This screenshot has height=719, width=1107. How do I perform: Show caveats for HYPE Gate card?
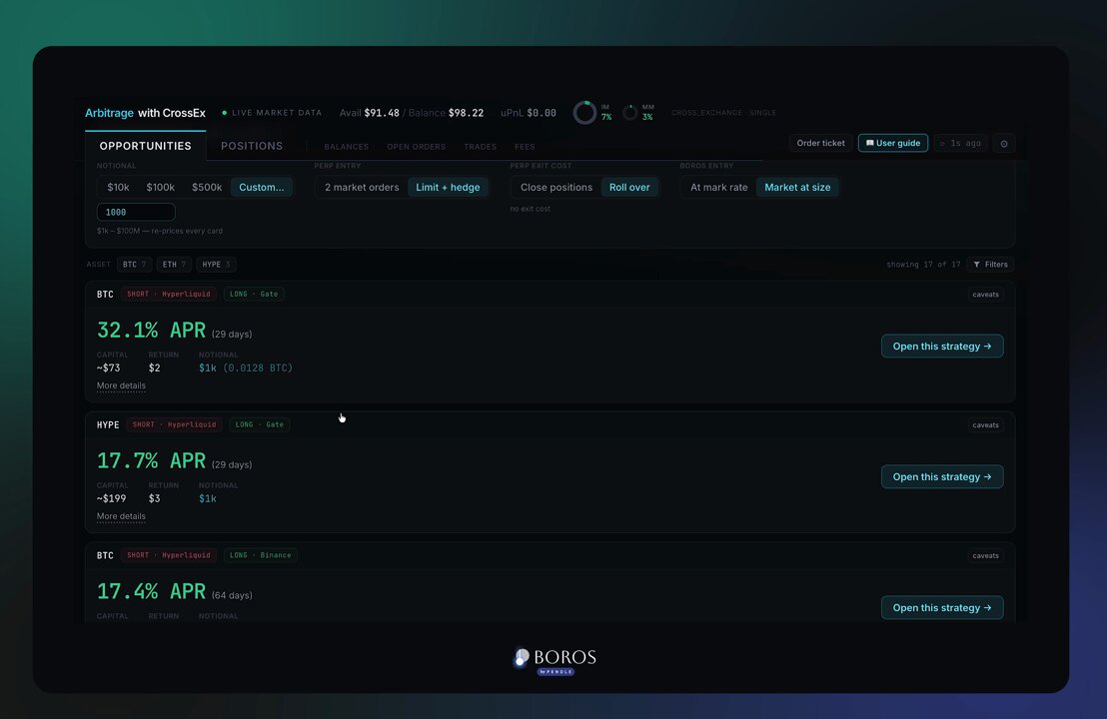coord(985,424)
